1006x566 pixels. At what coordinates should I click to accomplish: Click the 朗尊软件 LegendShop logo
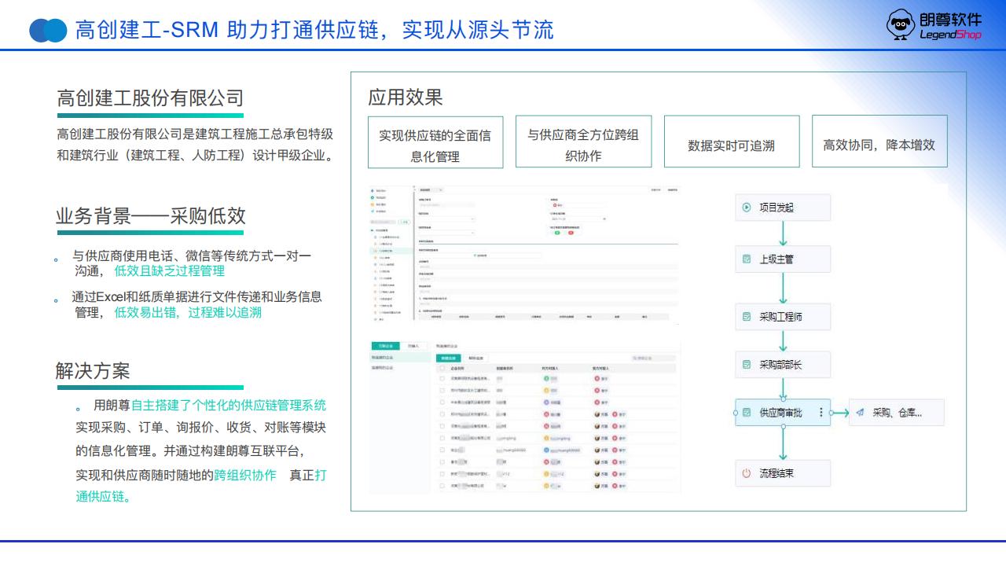tap(934, 25)
